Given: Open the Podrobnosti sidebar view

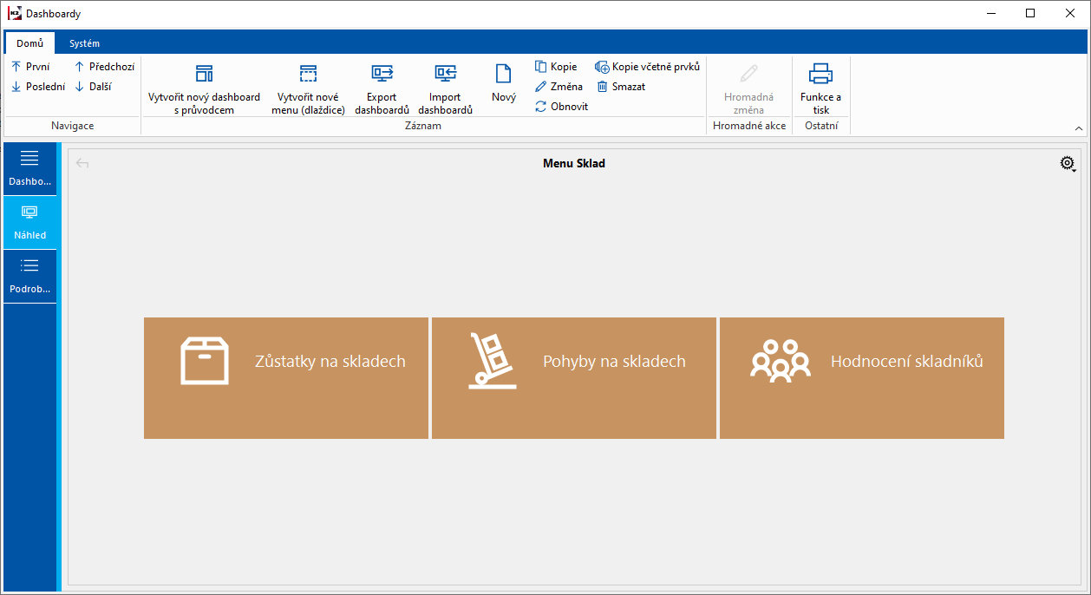Looking at the screenshot, I should tap(30, 277).
